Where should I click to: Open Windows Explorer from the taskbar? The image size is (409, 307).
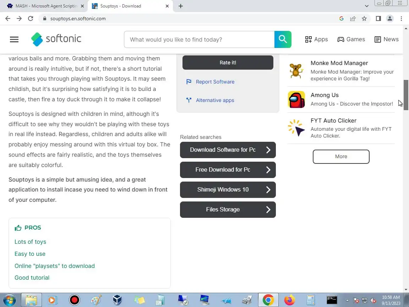(31, 300)
